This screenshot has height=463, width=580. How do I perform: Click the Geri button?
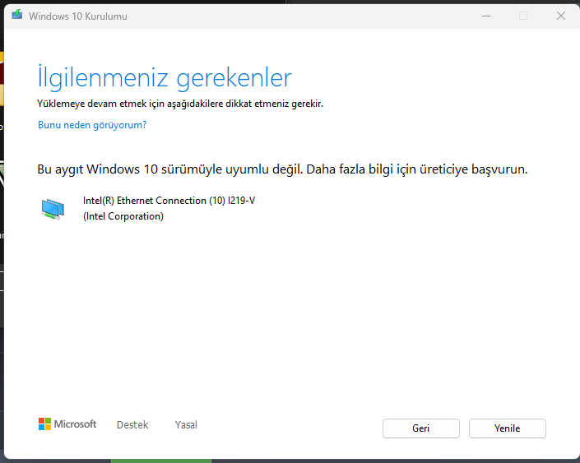point(421,428)
